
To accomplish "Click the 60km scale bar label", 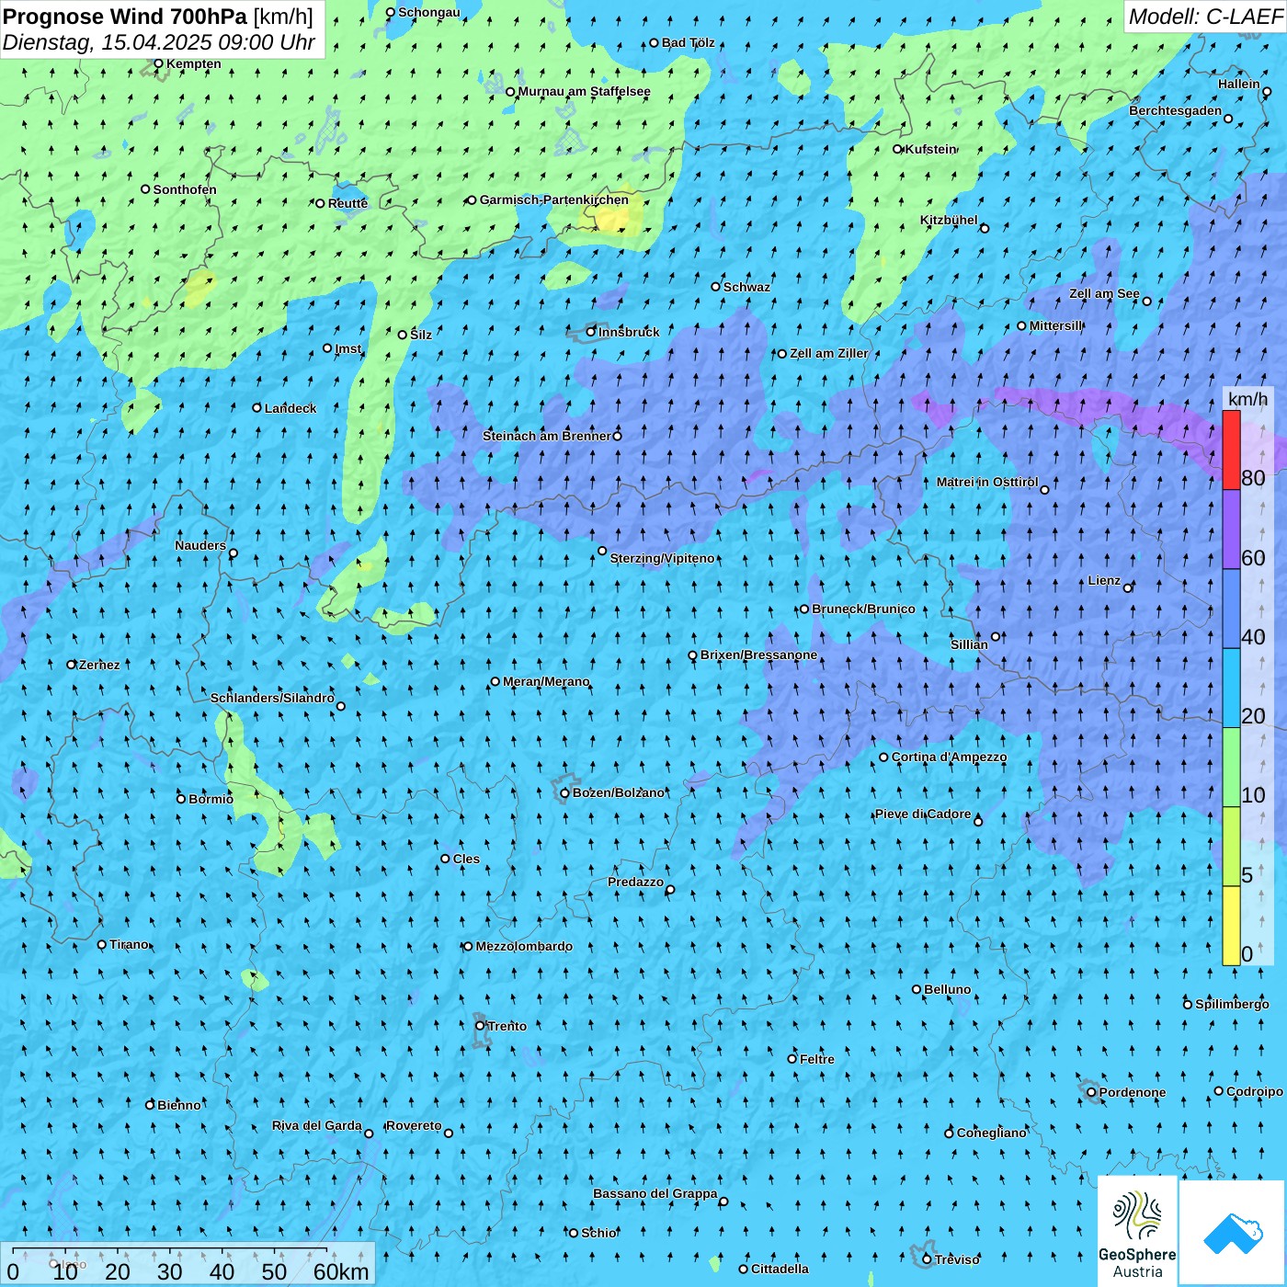I will tap(341, 1271).
